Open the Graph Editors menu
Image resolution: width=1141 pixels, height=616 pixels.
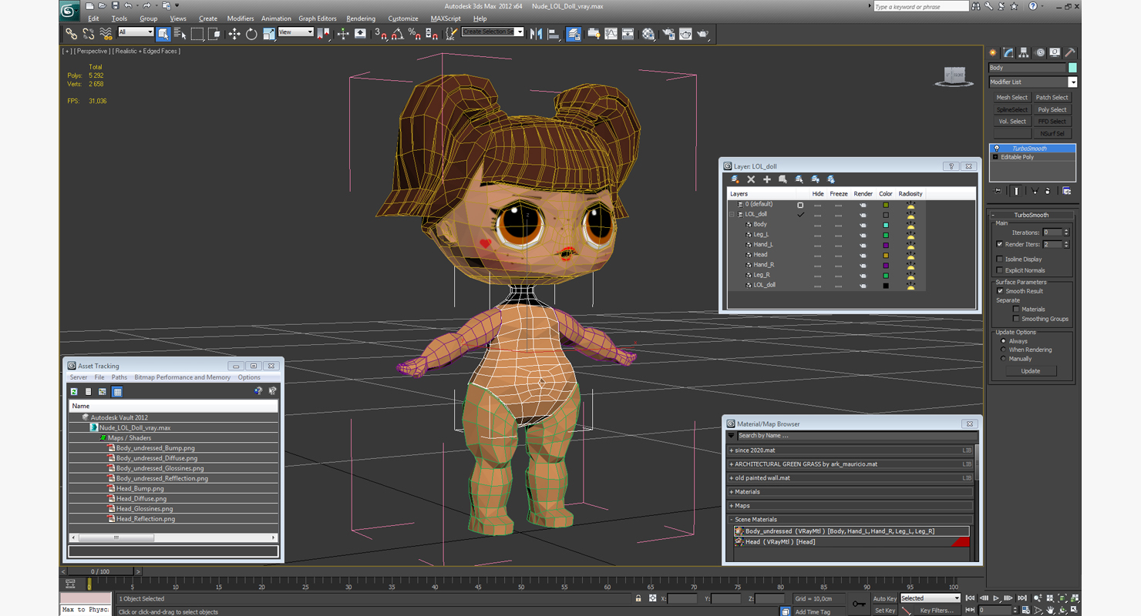(318, 18)
